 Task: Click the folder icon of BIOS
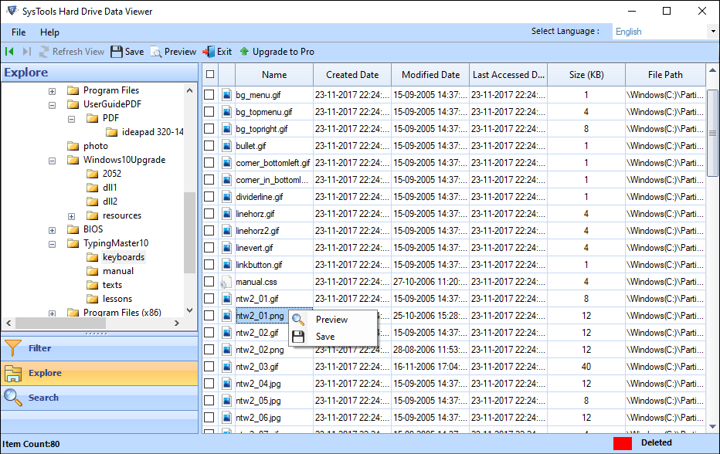(73, 229)
